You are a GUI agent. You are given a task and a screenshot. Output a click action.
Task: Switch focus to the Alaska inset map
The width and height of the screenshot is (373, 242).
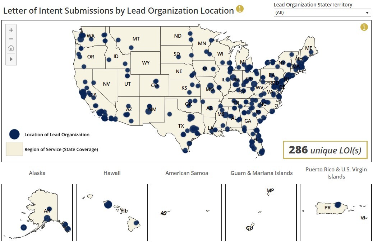pyautogui.click(x=37, y=212)
